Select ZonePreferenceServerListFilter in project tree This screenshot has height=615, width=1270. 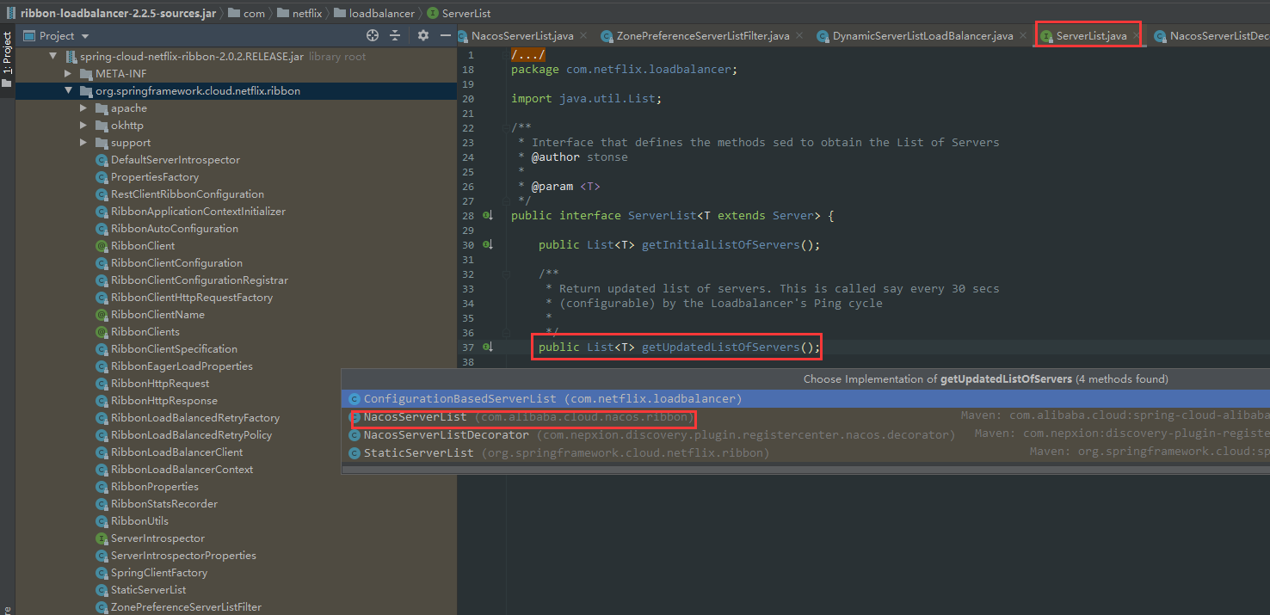click(186, 607)
